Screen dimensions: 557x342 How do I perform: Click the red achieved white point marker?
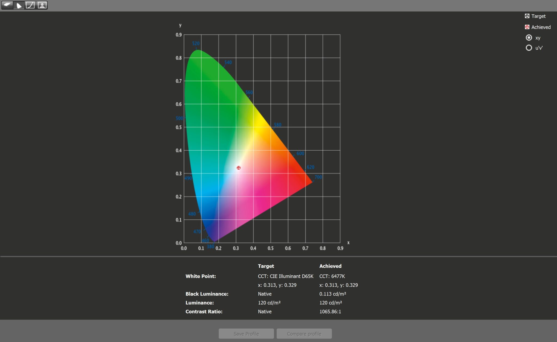(239, 168)
